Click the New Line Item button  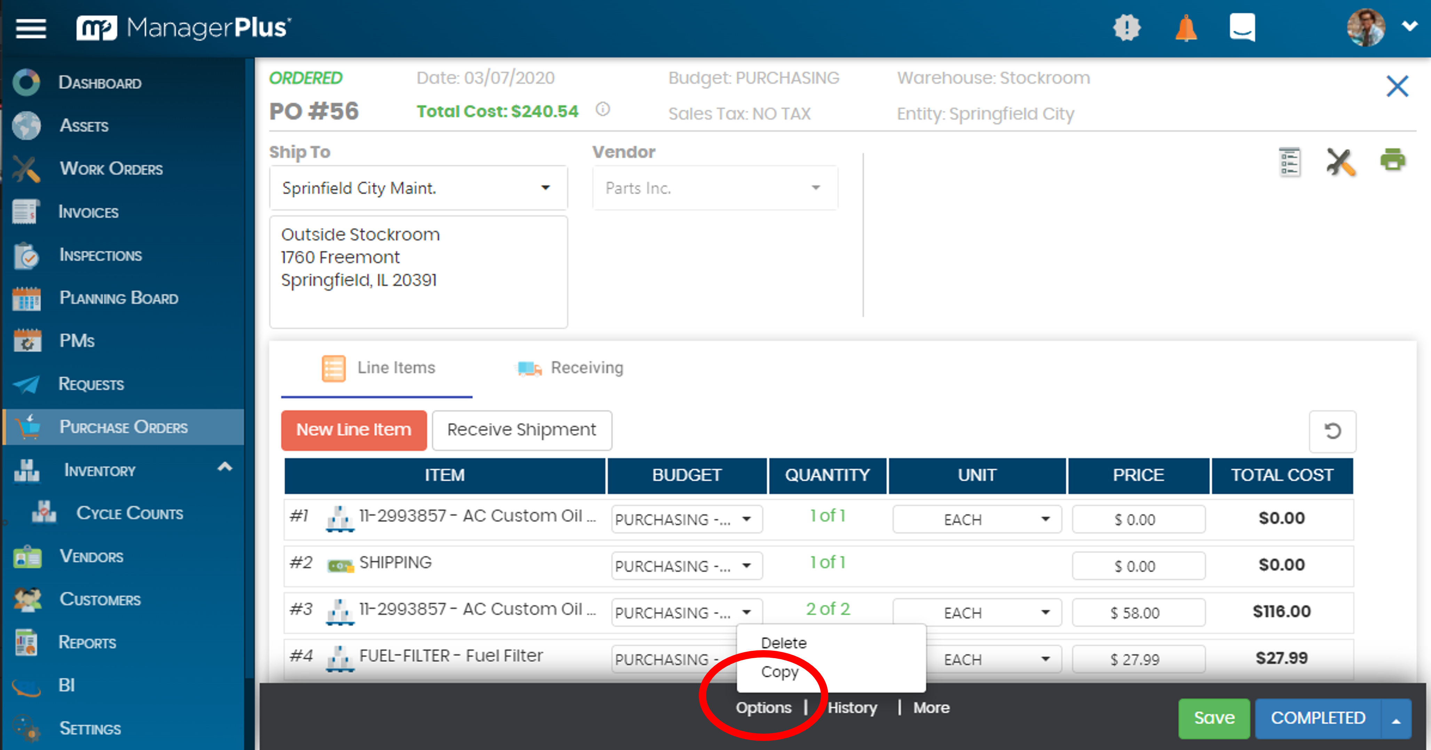point(354,429)
